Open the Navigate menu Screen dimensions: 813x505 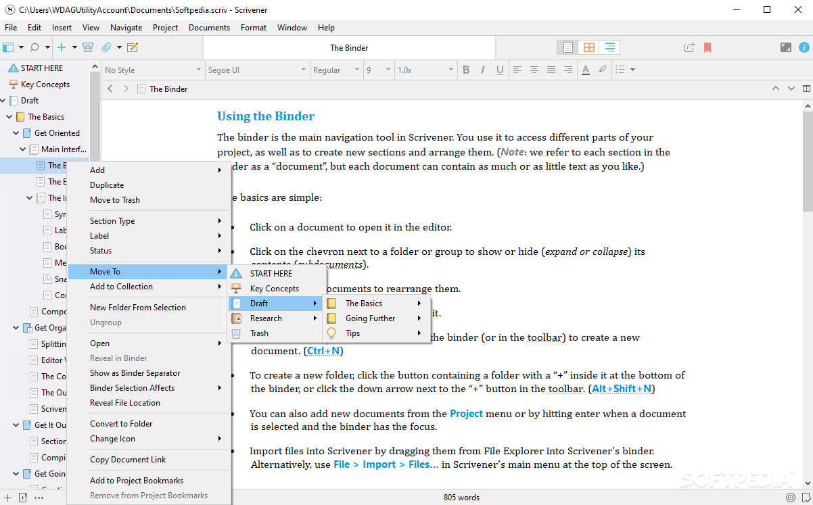point(126,28)
